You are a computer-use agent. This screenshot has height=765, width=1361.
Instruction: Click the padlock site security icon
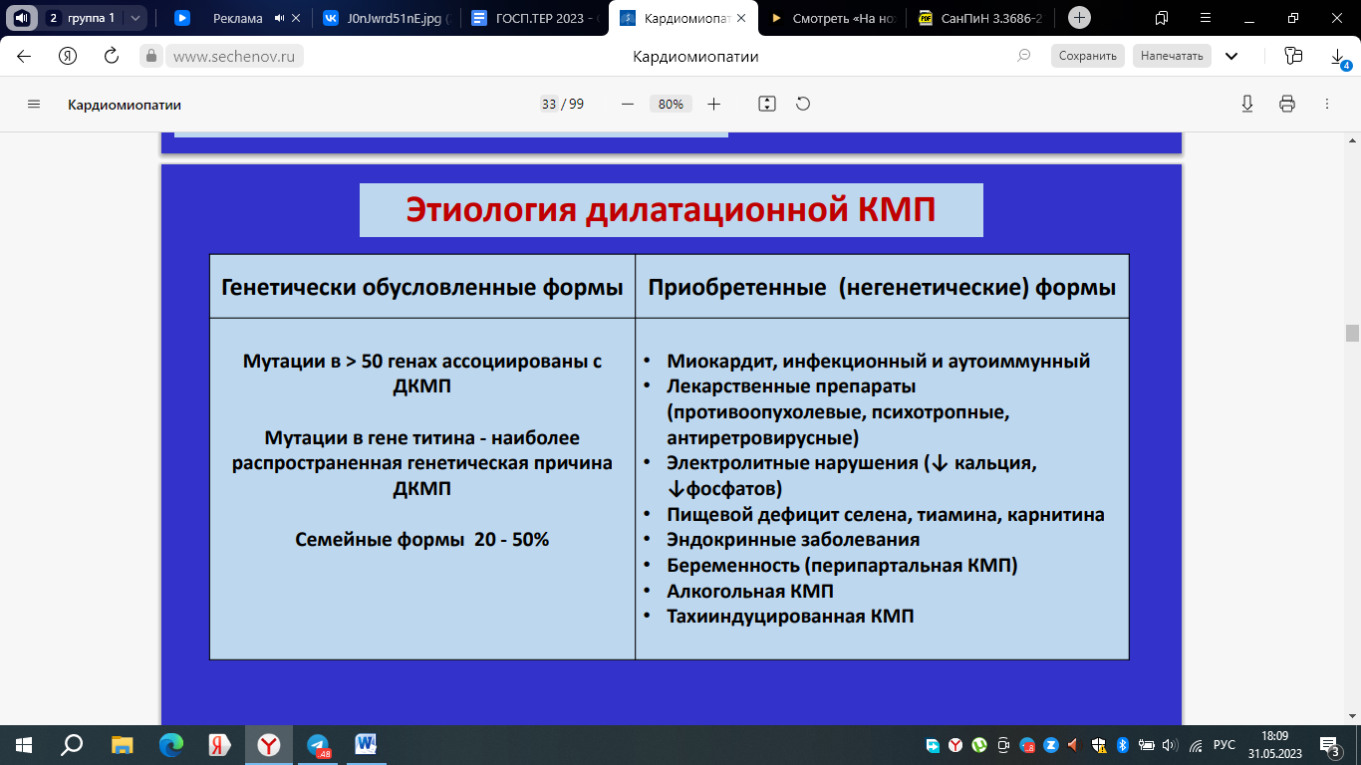[x=151, y=57]
